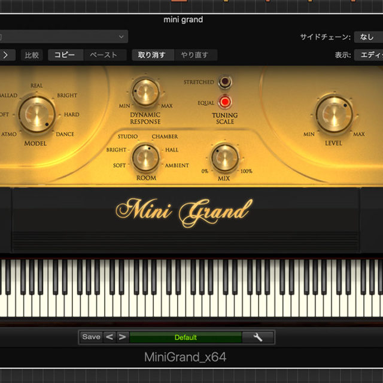Click the やり直す redo button

click(x=195, y=55)
